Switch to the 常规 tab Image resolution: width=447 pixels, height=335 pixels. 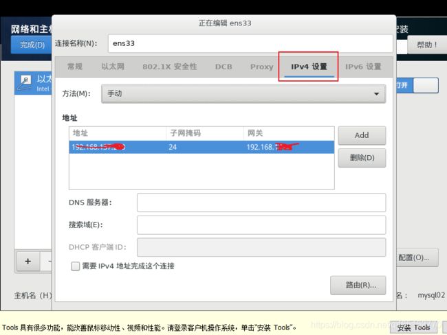75,67
